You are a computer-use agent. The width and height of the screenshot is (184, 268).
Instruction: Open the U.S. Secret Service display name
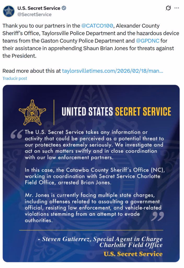click(39, 8)
